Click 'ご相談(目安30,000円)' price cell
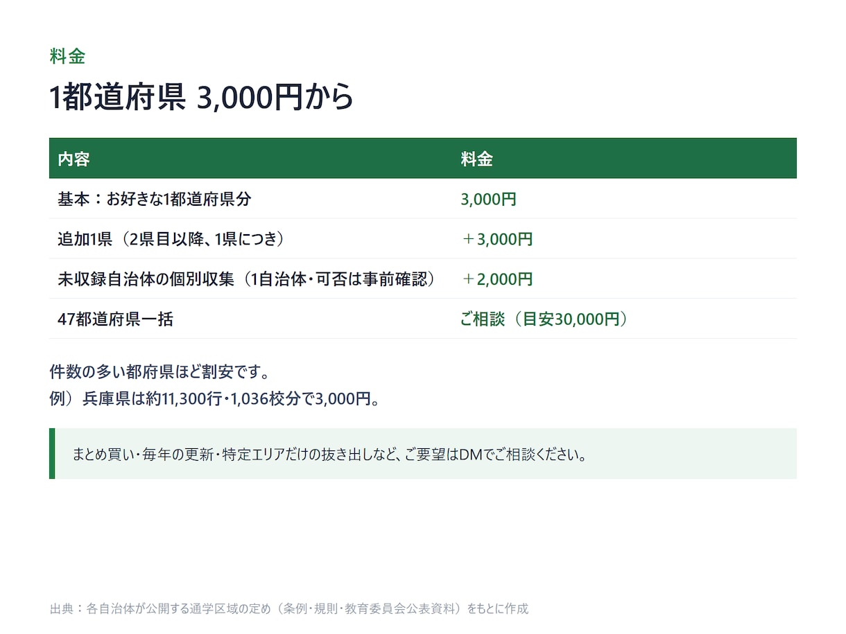Screen dimensions: 846x634 point(544,319)
